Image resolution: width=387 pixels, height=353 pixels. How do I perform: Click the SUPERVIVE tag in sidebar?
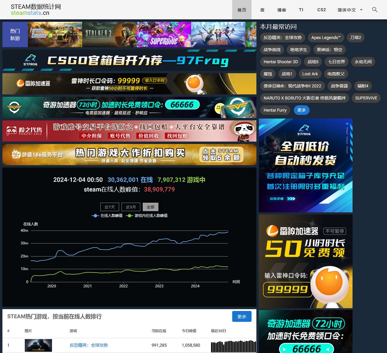(x=366, y=98)
